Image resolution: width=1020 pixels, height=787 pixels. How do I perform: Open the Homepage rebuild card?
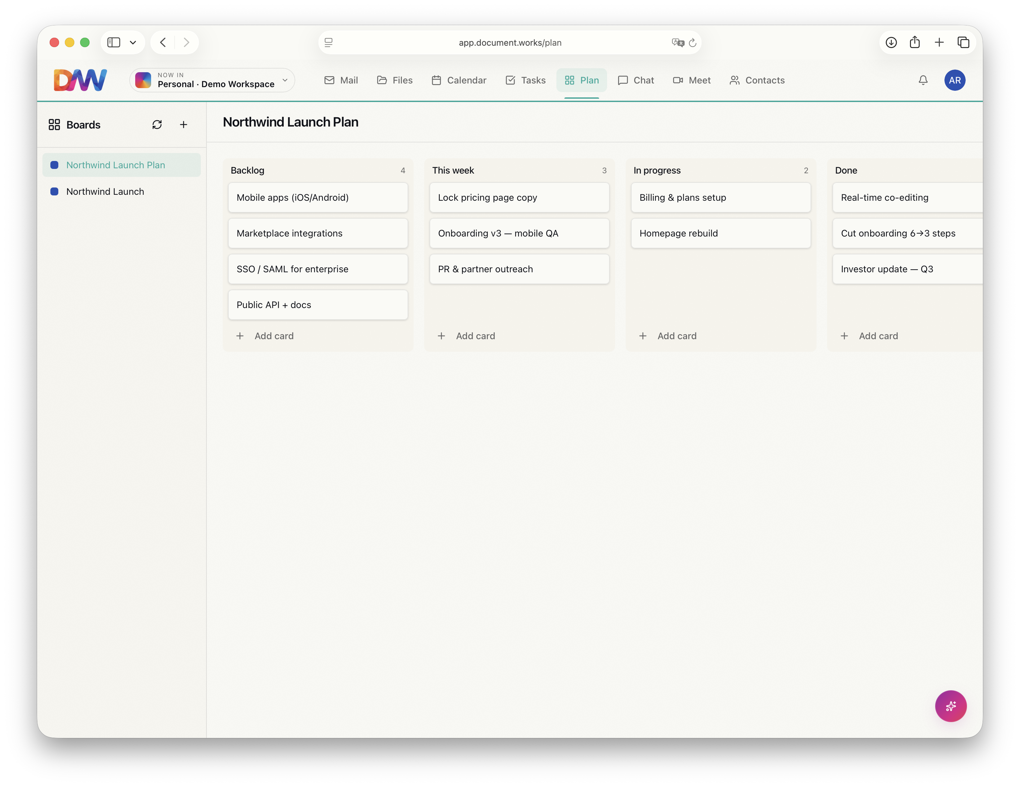(x=721, y=233)
